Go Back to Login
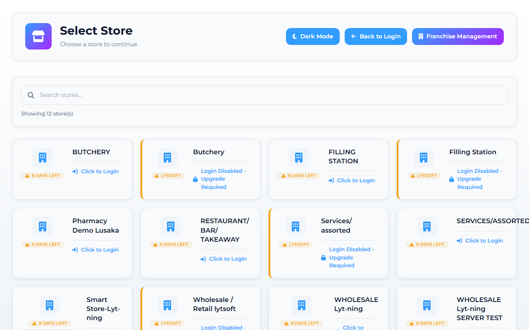Viewport: 529px width, 330px height. point(376,36)
